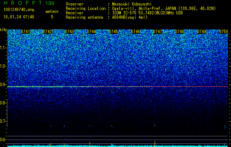Click the cyan meteor echo near 0750

(x=225, y=127)
